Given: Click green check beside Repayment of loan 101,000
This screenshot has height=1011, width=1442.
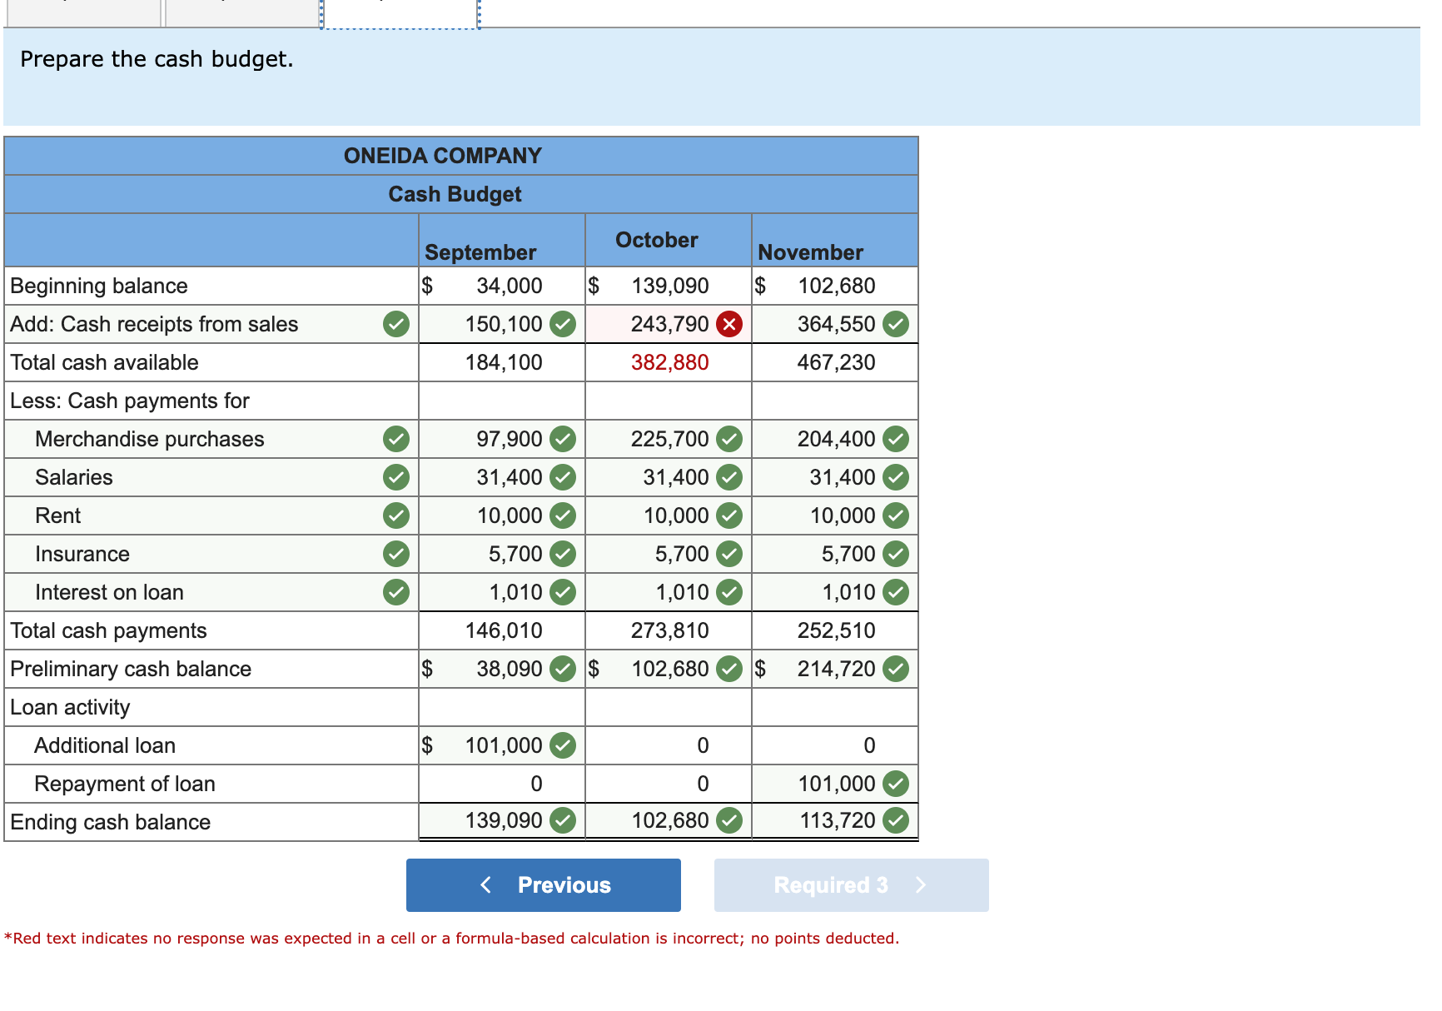Looking at the screenshot, I should pos(896,784).
